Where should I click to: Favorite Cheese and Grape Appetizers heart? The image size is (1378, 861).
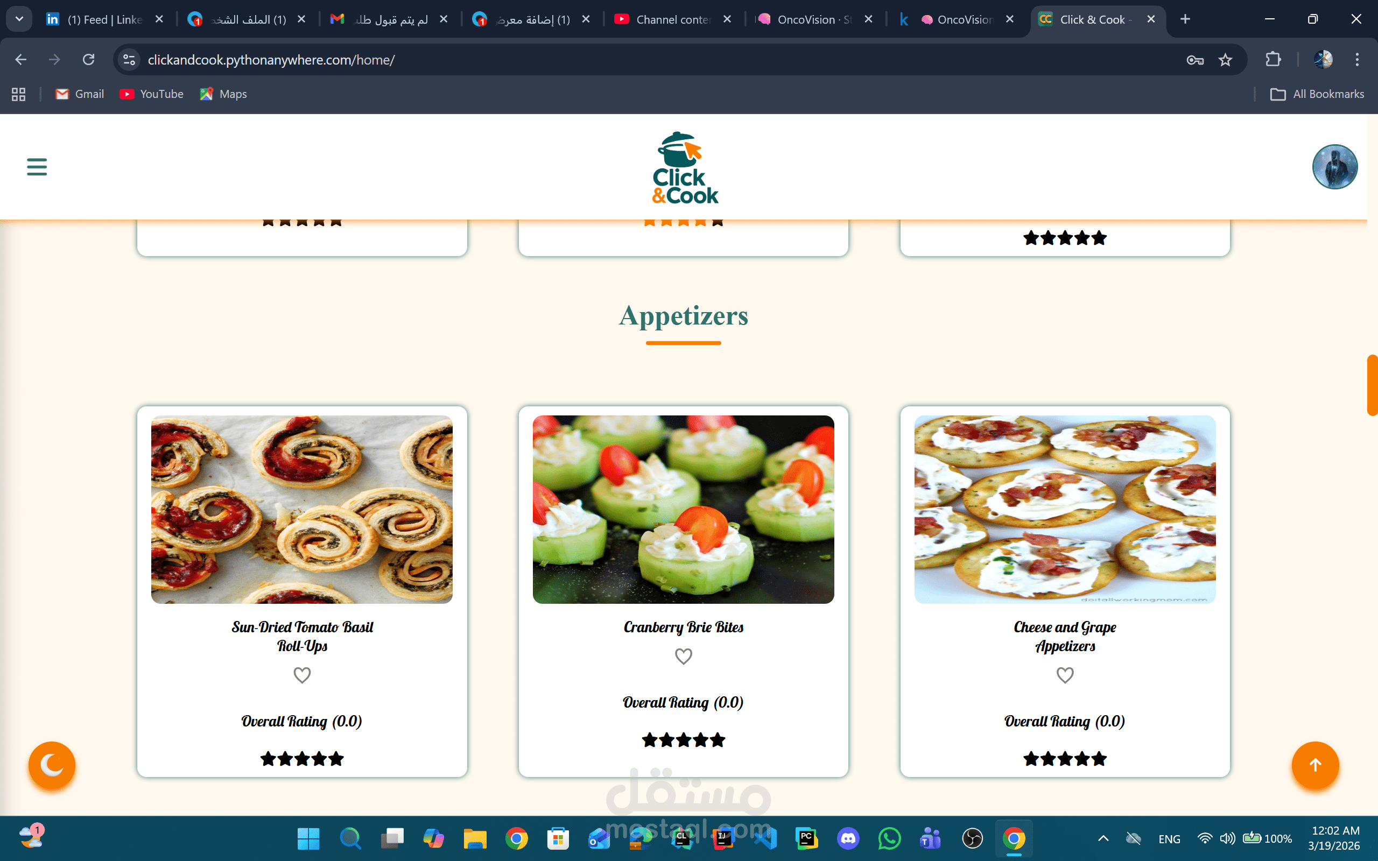(x=1065, y=675)
